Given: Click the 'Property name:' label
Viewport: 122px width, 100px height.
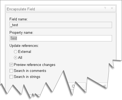Looking at the screenshot, I should 21,33.
